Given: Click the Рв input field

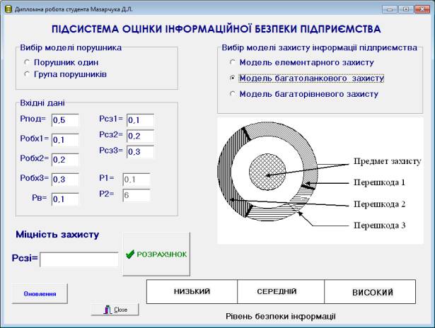Looking at the screenshot, I should (65, 199).
